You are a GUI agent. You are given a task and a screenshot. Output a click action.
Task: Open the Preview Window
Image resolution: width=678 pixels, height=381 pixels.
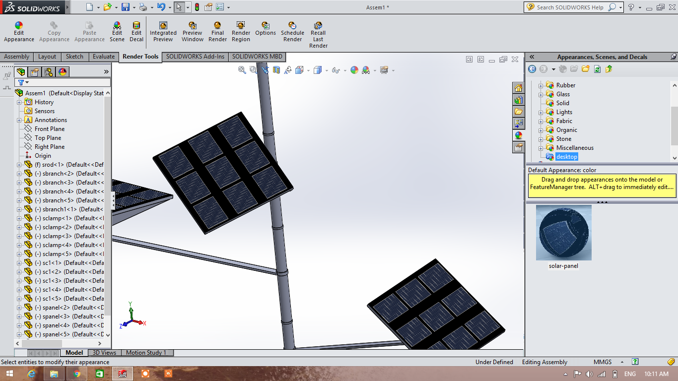click(193, 32)
